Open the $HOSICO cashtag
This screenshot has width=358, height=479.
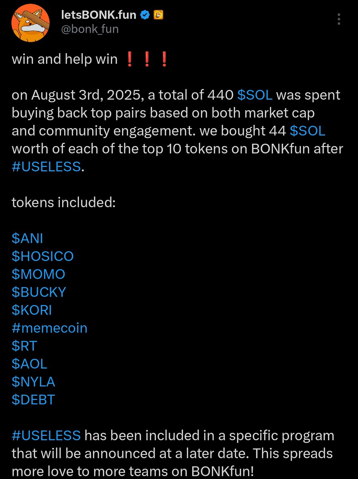[43, 256]
